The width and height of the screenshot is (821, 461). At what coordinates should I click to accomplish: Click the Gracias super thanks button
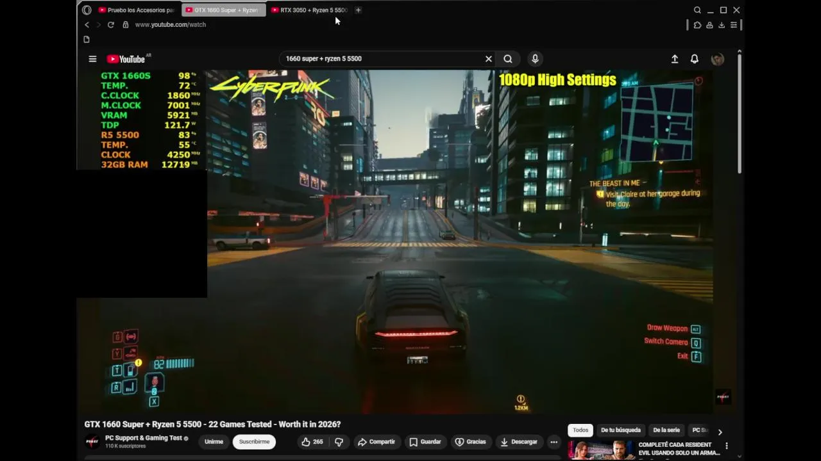(470, 442)
